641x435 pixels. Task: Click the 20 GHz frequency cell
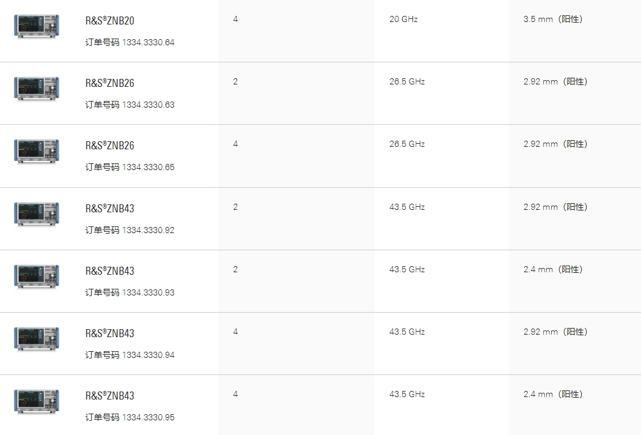click(403, 19)
